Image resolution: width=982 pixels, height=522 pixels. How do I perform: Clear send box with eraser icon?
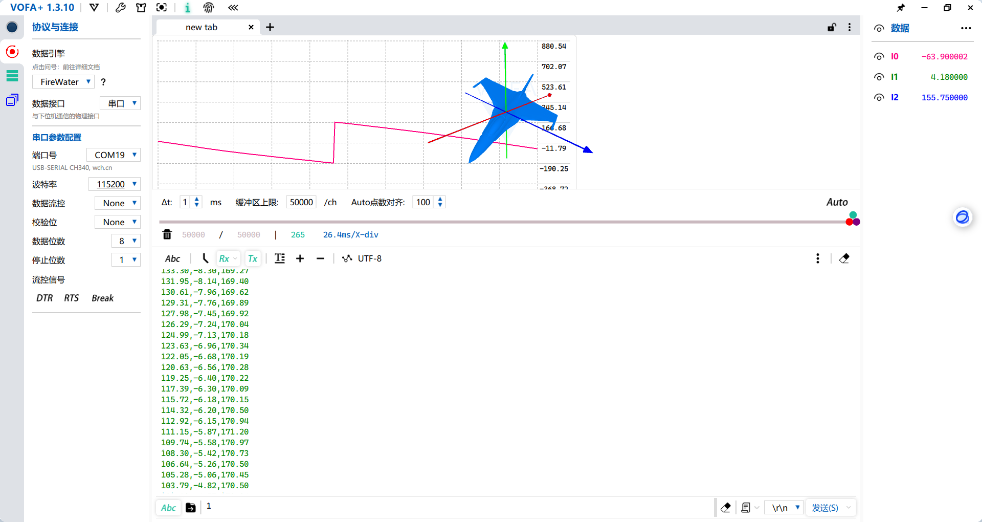[x=725, y=508]
